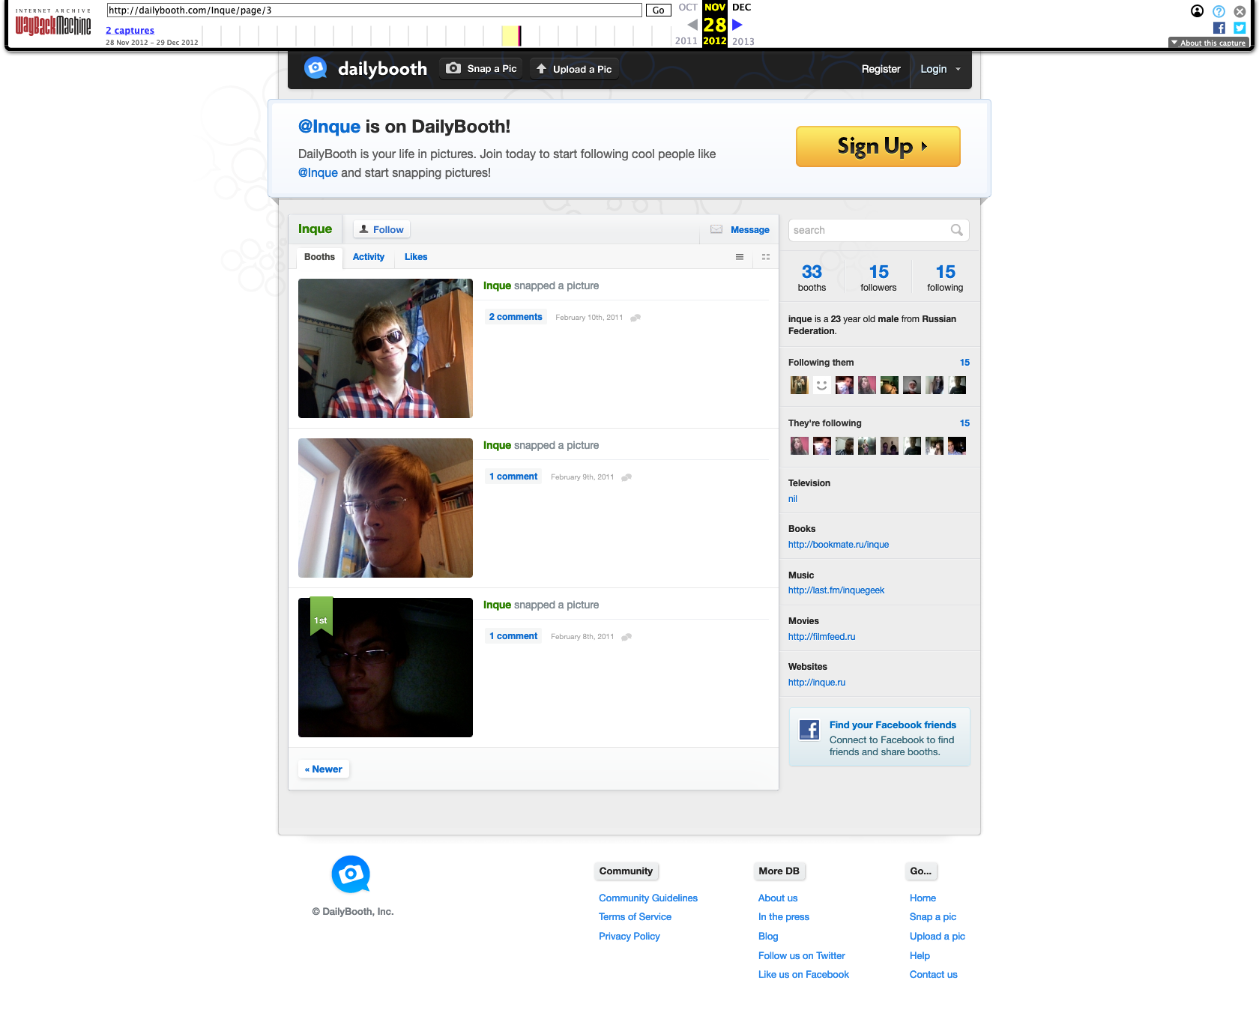Click the yellow Sign Up button
Screen dimensions: 1259x1010
pyautogui.click(x=878, y=146)
